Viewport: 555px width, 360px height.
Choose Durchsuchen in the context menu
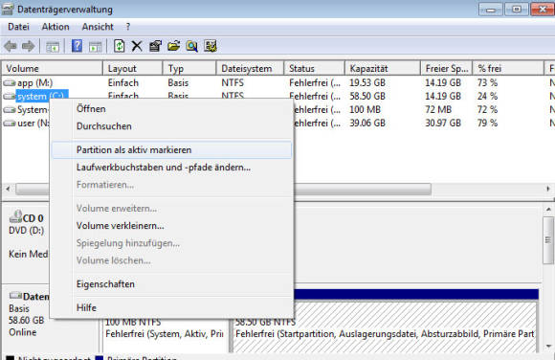coord(171,126)
